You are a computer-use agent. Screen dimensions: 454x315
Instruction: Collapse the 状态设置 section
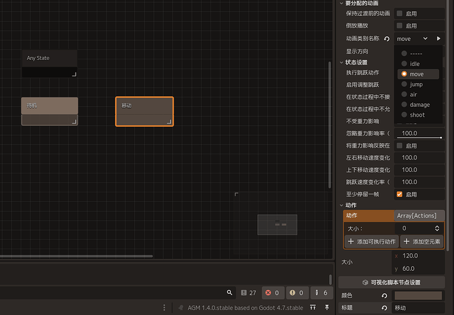pyautogui.click(x=341, y=63)
